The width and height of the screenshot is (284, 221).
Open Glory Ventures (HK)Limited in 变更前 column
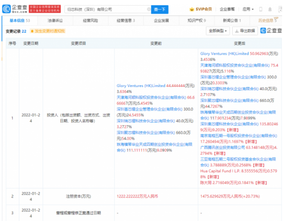coord(141,86)
